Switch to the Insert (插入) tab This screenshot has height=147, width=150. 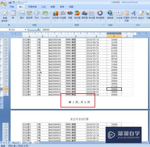(x=21, y=7)
